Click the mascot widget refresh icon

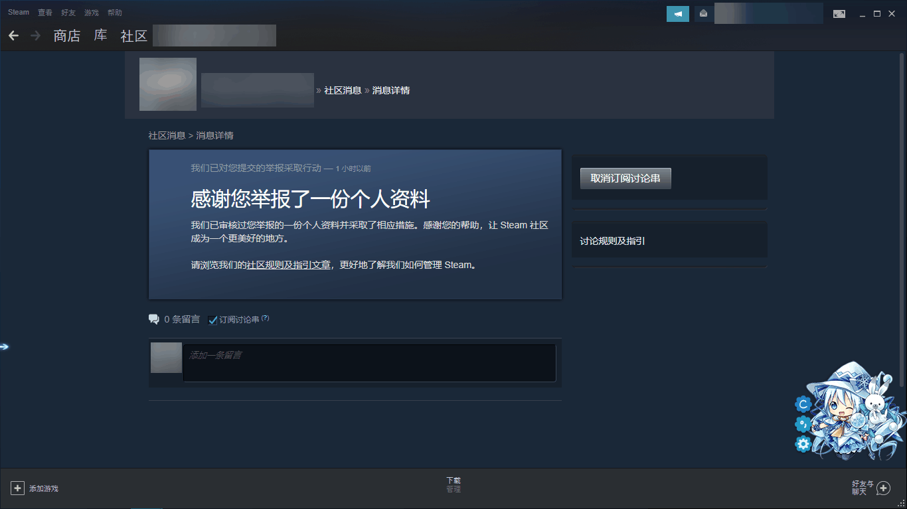tap(803, 404)
